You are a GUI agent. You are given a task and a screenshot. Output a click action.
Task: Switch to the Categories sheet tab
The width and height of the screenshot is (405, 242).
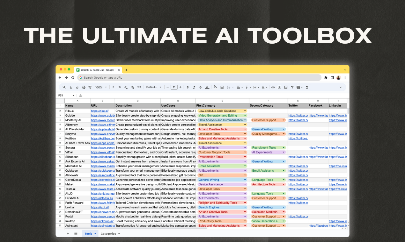point(110,233)
